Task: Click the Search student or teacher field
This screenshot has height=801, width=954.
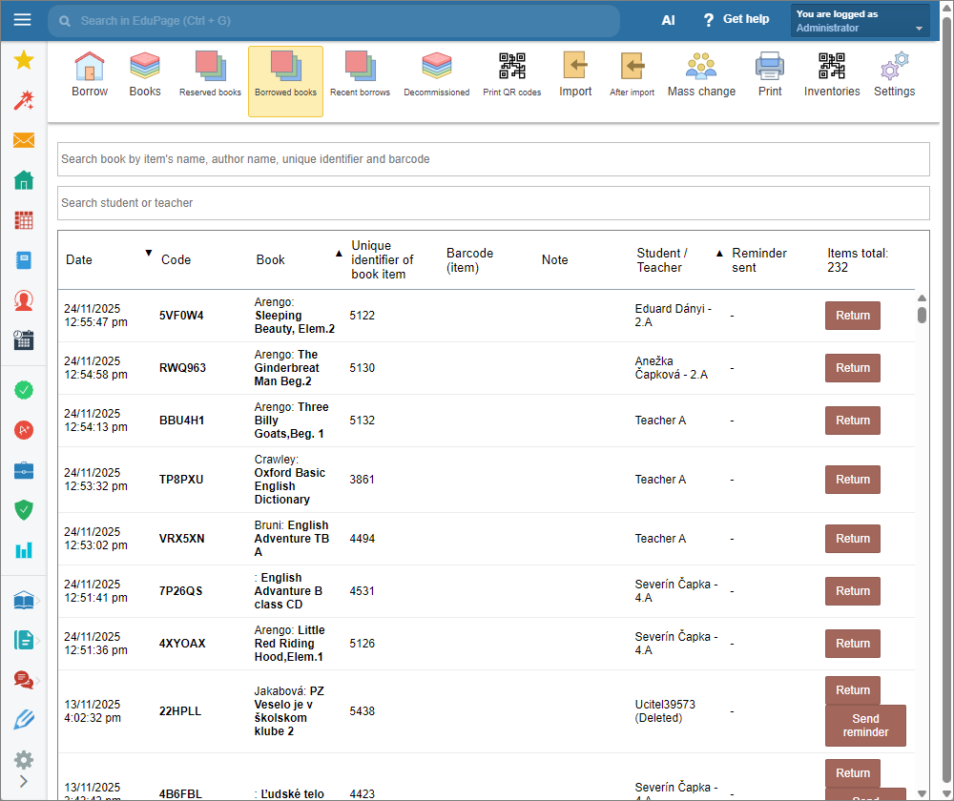Action: point(493,203)
